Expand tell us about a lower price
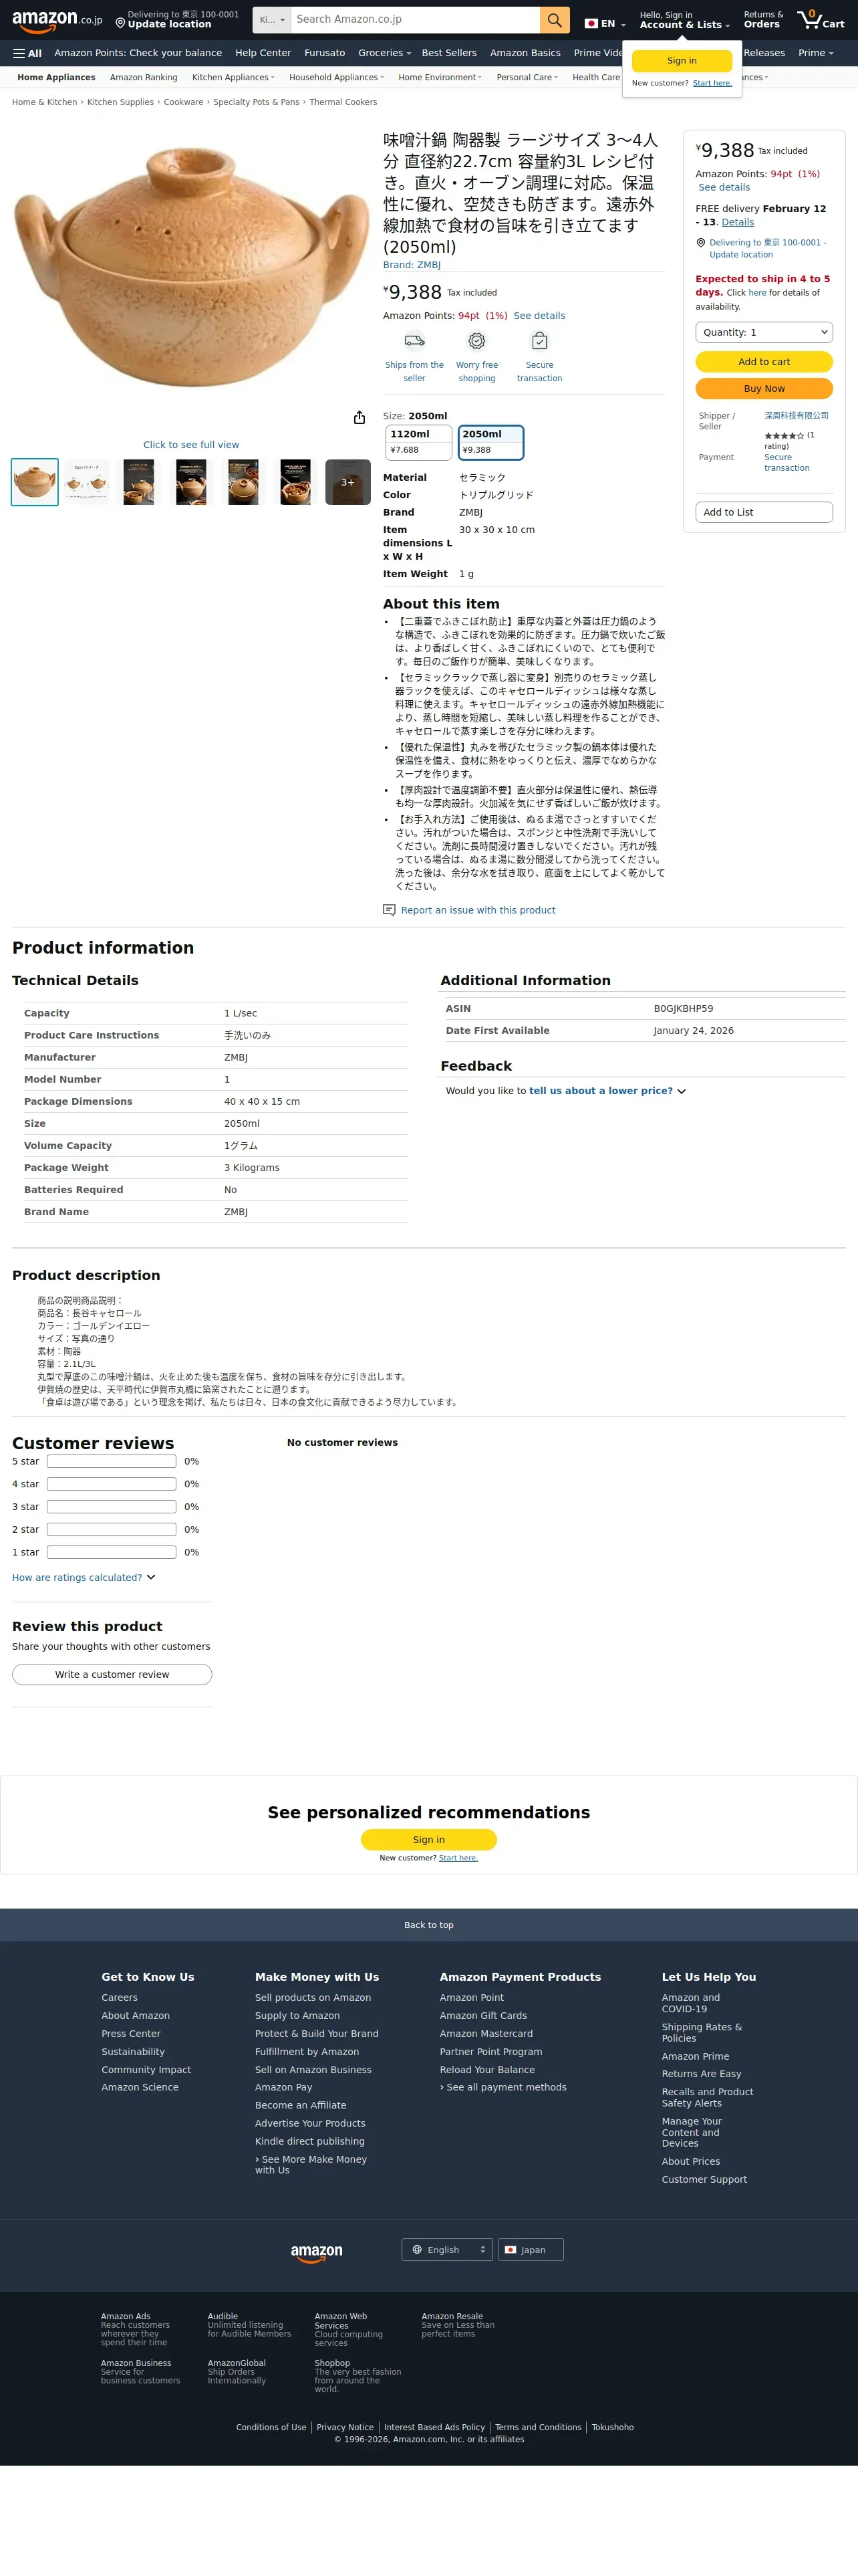Screen dimensions: 858x2576 pyautogui.click(x=607, y=1091)
